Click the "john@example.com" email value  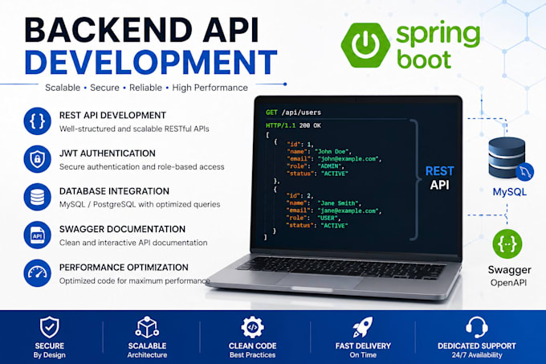(x=348, y=159)
